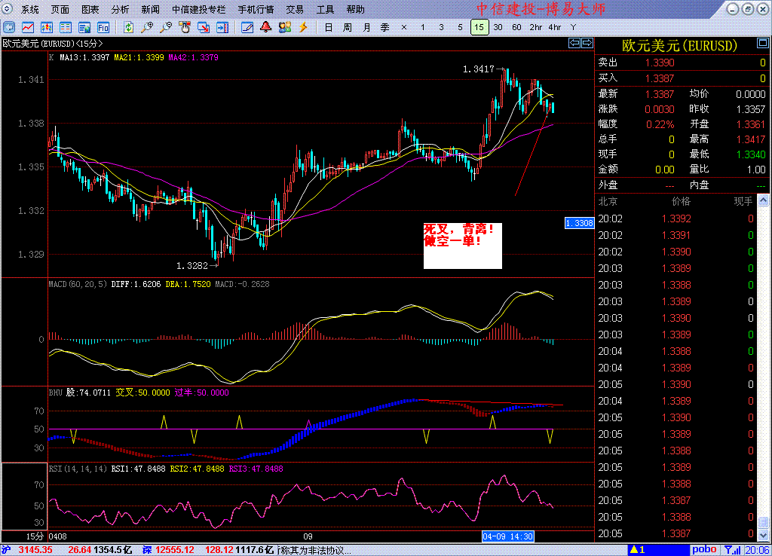Click the right arrow chart navigation button
Screen dimensions: 772x556
(587, 43)
